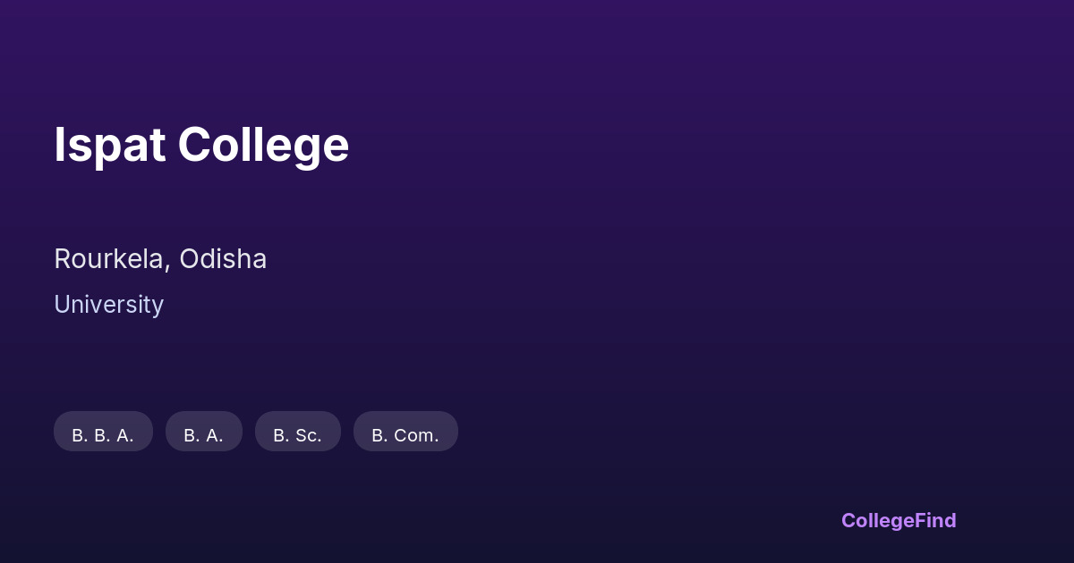Select the Rourkela, Odisha location line

pyautogui.click(x=160, y=259)
